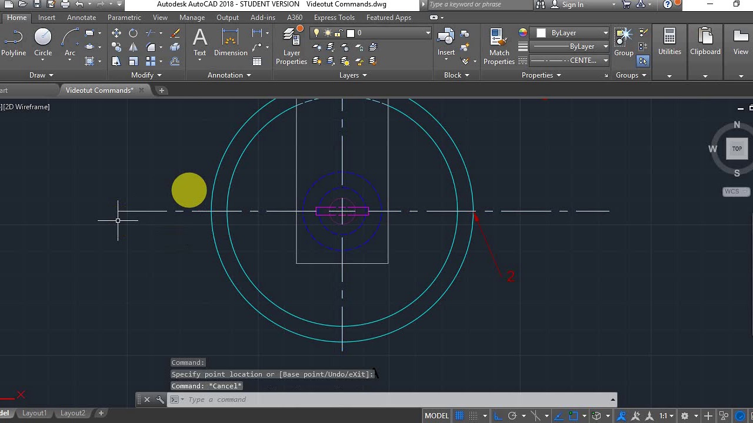The width and height of the screenshot is (753, 423).
Task: Add a new drawing tab with plus
Action: (162, 90)
